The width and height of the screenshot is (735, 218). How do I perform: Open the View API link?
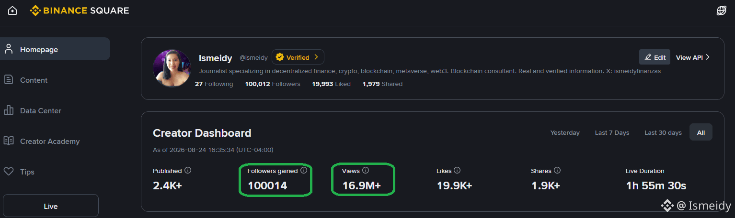click(693, 57)
